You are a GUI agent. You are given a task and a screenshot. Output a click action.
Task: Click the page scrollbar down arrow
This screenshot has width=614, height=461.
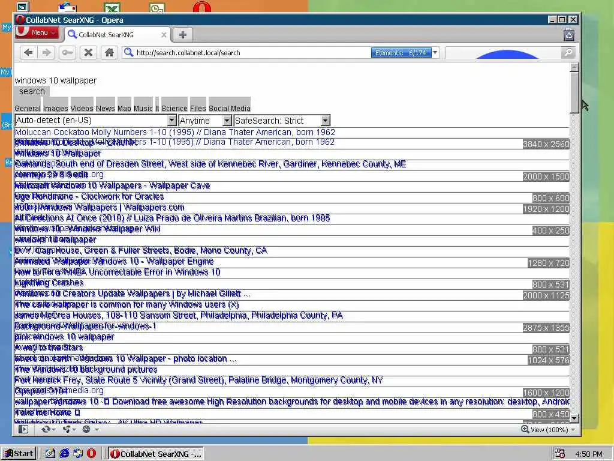(x=574, y=418)
